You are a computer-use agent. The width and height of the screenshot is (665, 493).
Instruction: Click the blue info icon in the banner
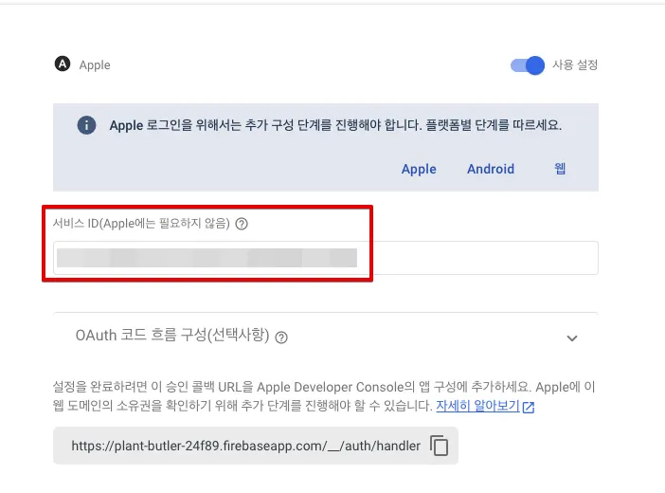(x=86, y=125)
